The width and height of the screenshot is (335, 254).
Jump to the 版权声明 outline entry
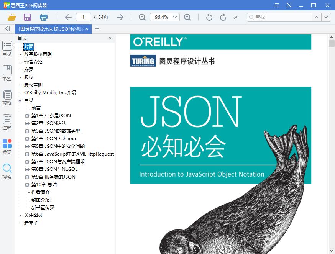pos(33,85)
